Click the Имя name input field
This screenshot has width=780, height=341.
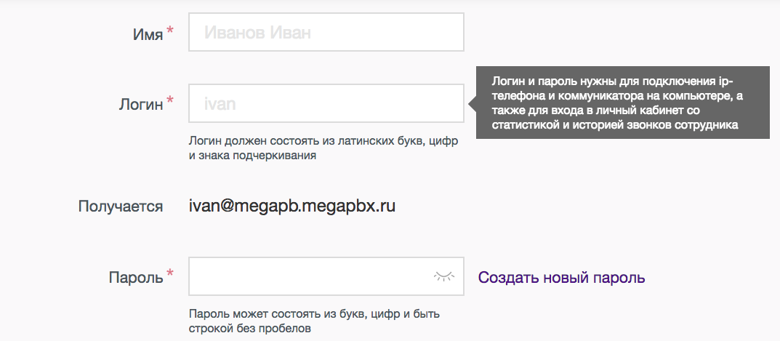point(326,33)
